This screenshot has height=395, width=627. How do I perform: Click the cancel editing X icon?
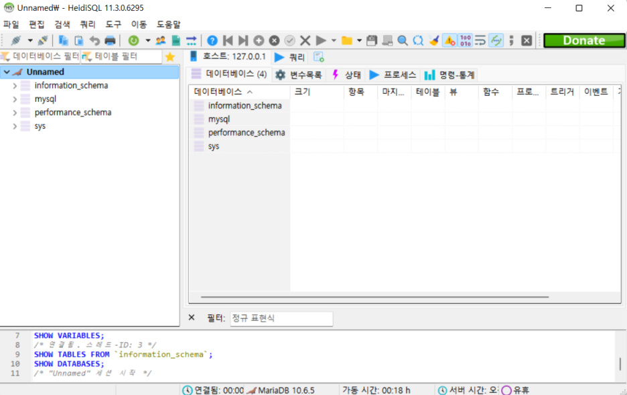[305, 40]
